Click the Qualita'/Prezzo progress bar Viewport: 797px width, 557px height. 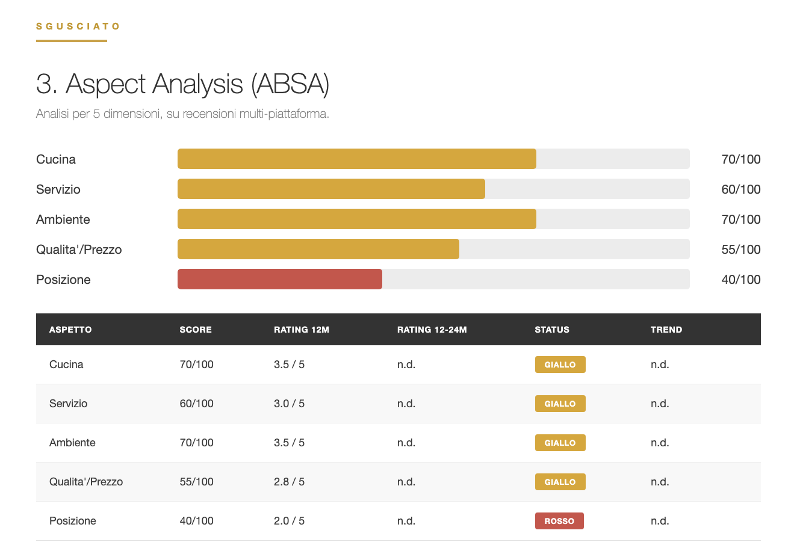(433, 249)
